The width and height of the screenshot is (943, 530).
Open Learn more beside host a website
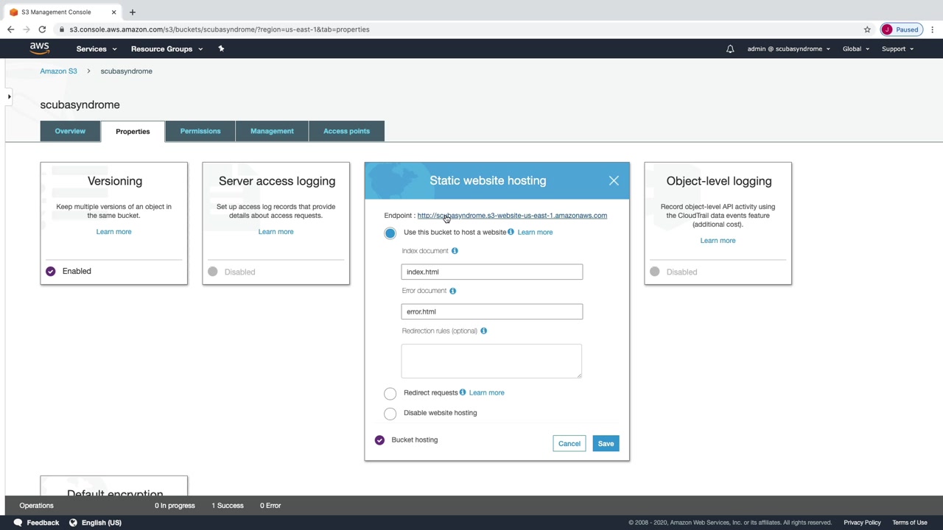[535, 233]
